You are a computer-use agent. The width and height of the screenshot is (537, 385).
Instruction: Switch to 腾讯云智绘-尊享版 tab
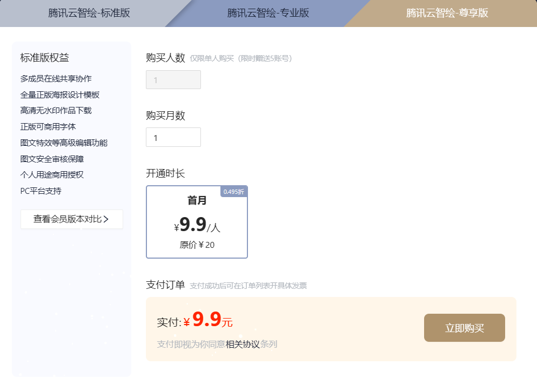(447, 13)
